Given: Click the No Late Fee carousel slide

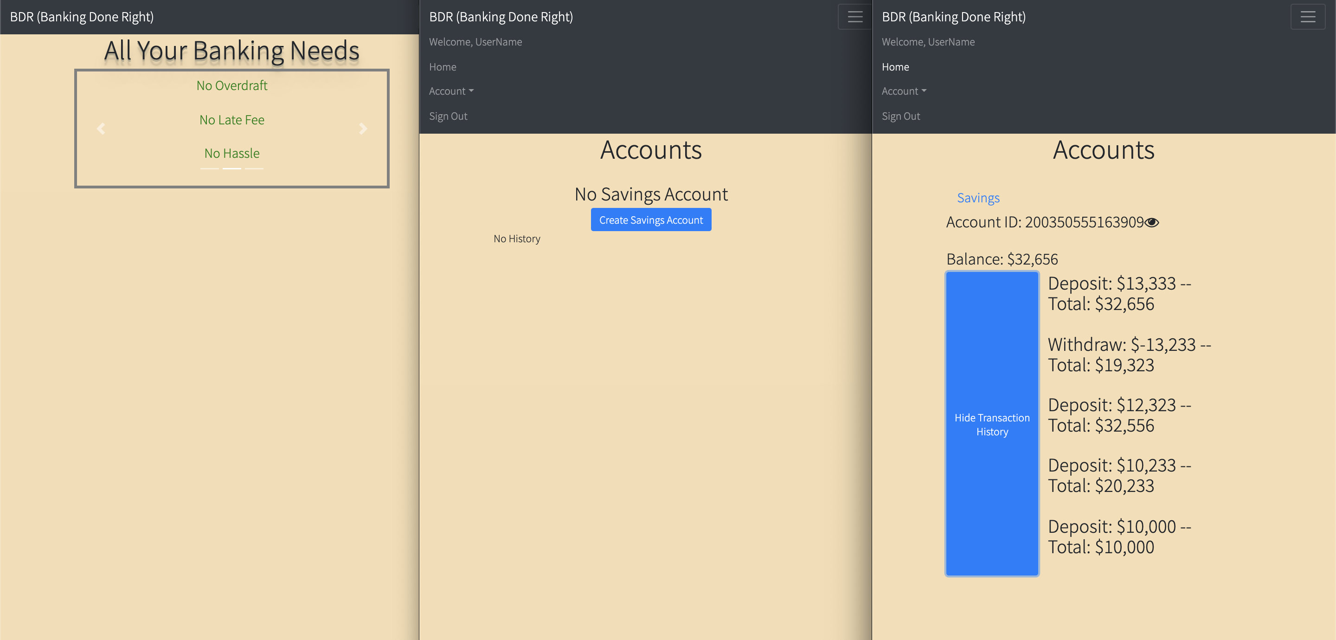Looking at the screenshot, I should [x=231, y=119].
